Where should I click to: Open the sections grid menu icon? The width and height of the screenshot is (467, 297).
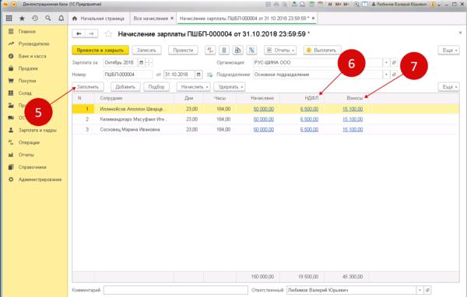point(9,19)
